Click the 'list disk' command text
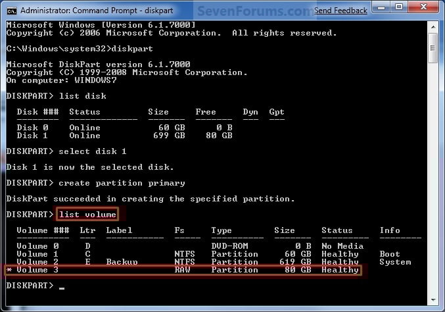 [x=82, y=95]
